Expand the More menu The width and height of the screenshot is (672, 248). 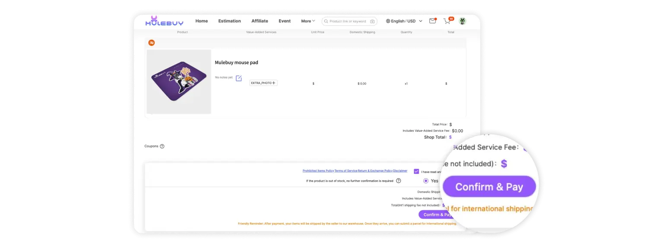pyautogui.click(x=308, y=21)
